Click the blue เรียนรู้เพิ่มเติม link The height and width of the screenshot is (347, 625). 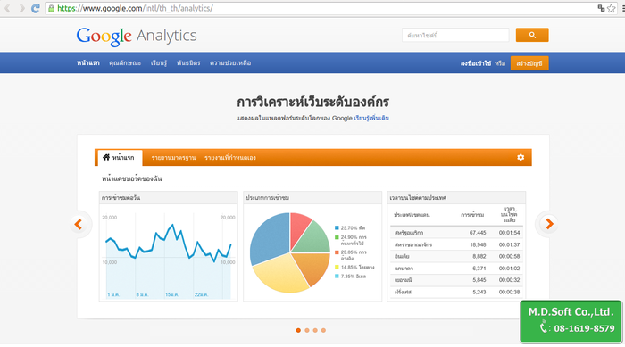coord(371,118)
